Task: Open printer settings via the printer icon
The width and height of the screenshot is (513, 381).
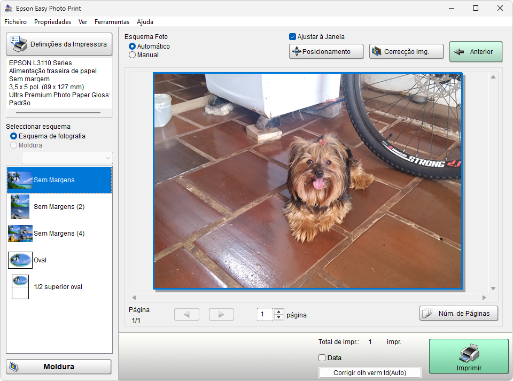Action: (x=19, y=44)
